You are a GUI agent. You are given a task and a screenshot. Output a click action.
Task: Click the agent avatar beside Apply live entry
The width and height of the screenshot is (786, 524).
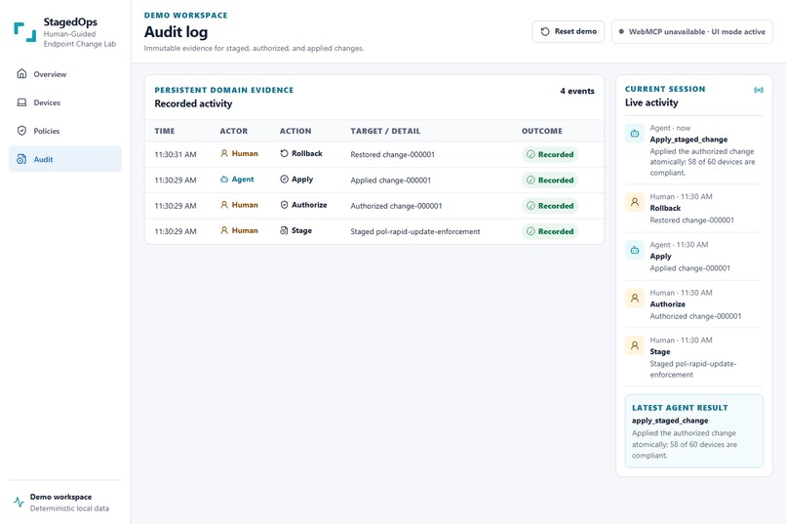[635, 250]
